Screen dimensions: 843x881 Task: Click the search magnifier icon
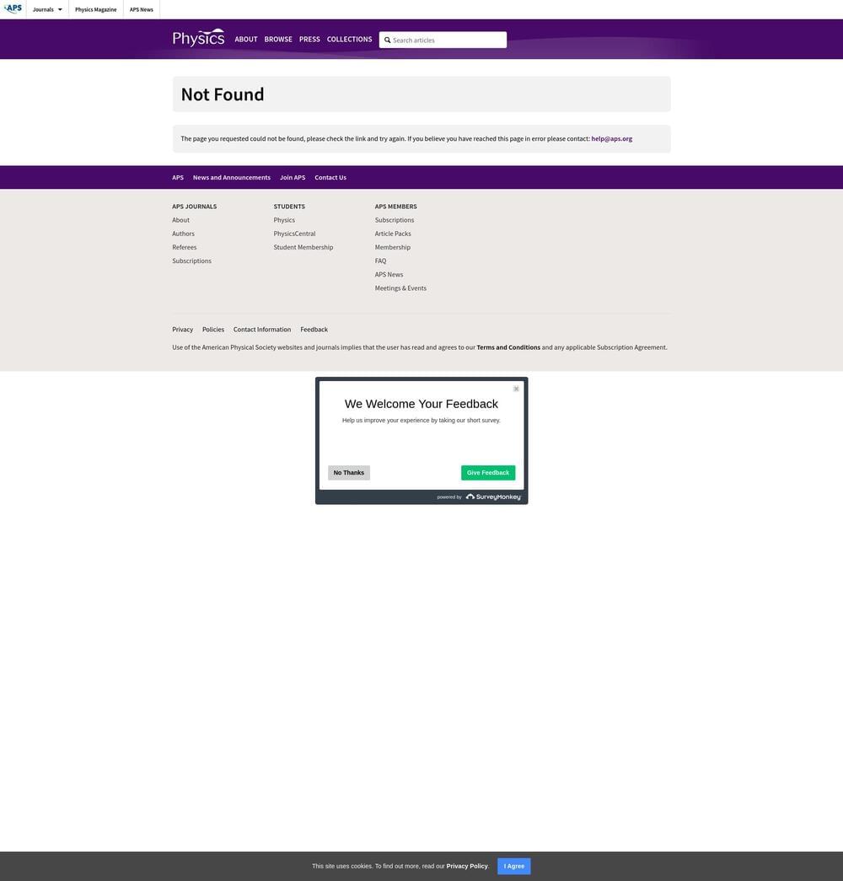pos(388,40)
